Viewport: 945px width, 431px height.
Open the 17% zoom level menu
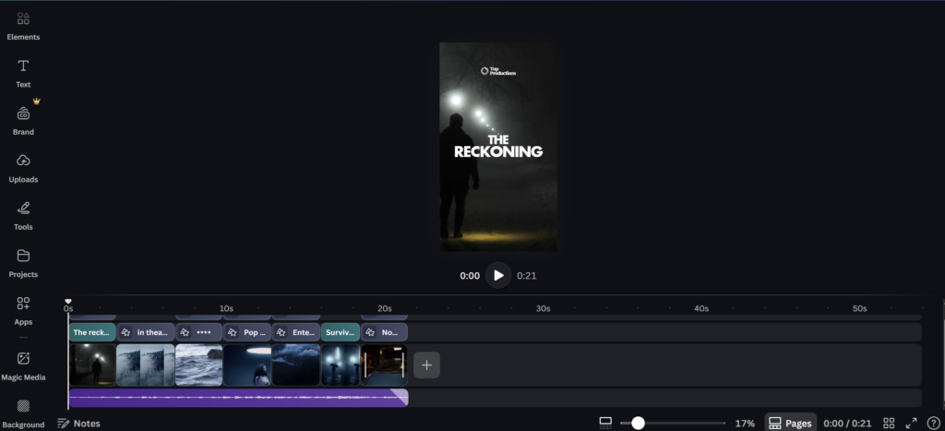click(x=745, y=424)
